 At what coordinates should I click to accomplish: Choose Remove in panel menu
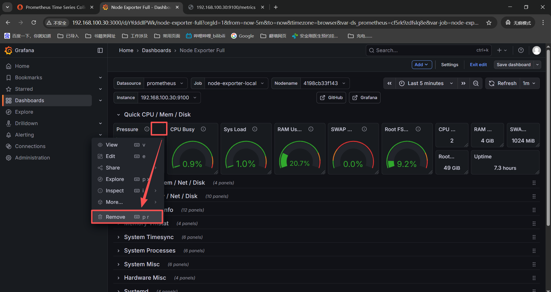(x=127, y=217)
